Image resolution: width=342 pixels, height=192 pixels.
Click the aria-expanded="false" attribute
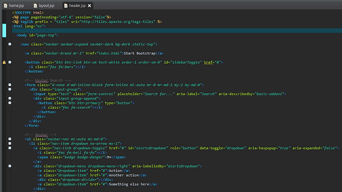click(x=314, y=148)
